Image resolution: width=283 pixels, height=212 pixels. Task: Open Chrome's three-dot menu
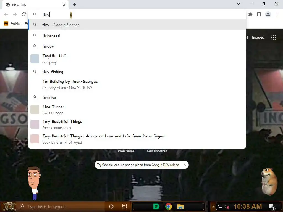[277, 14]
